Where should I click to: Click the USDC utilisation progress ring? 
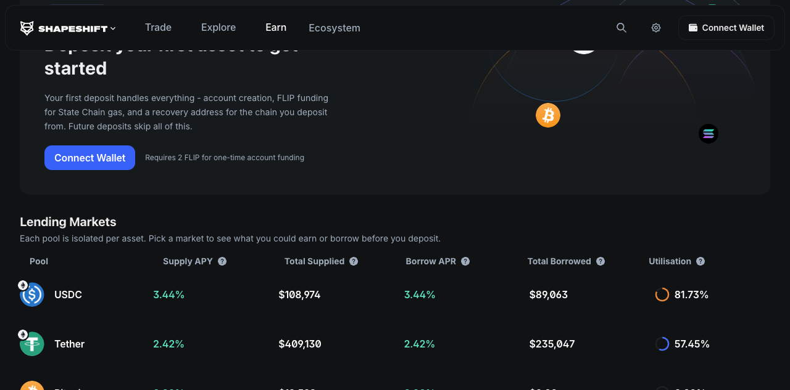[x=662, y=295]
